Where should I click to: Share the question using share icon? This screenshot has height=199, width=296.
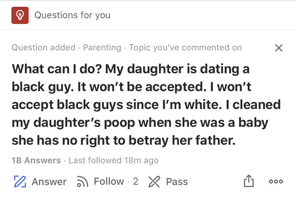(249, 181)
